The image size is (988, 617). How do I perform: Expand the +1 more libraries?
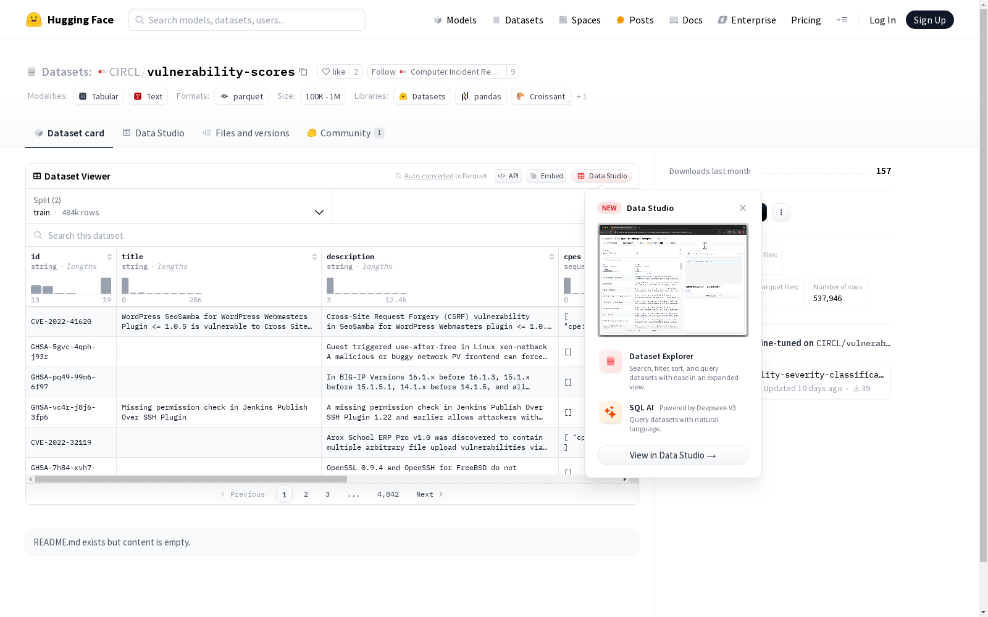pyautogui.click(x=582, y=96)
